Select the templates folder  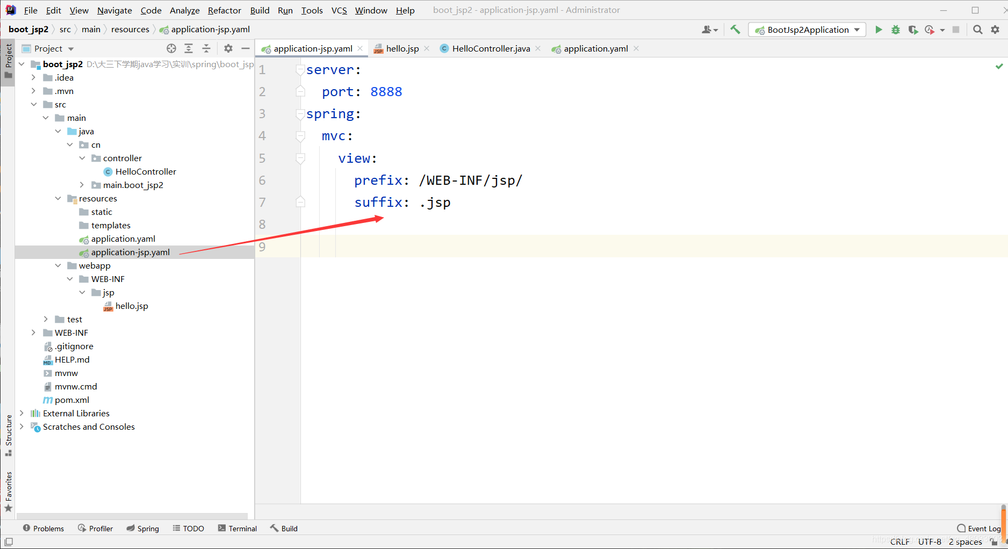pos(111,225)
